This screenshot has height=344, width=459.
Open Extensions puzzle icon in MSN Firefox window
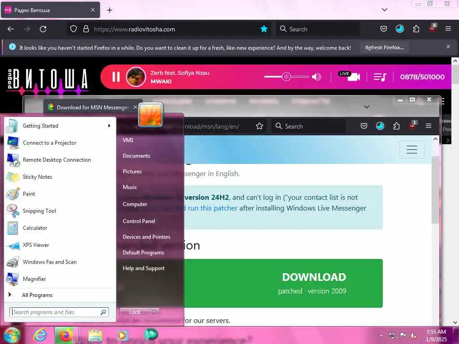(x=396, y=126)
